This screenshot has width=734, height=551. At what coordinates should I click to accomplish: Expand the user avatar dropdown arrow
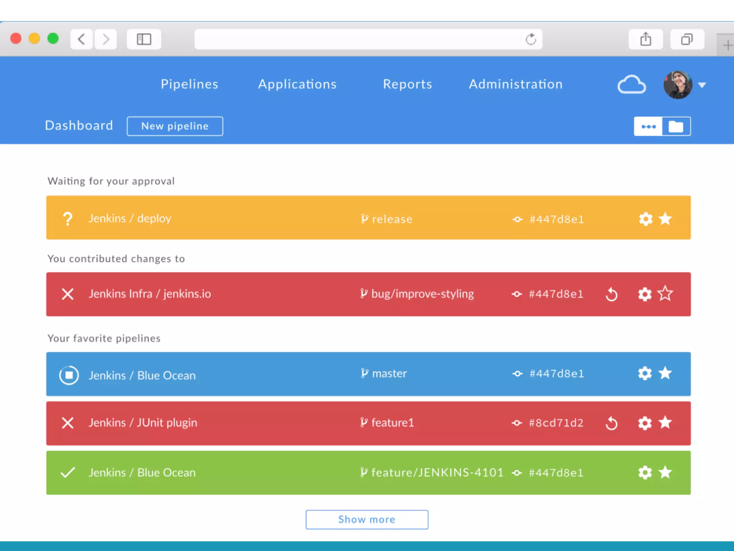pos(702,85)
